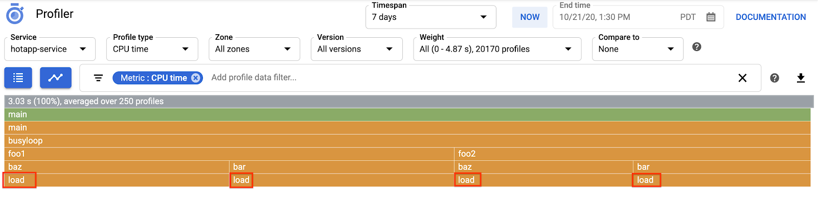Expand the Profile type CPU time dropdown
818x197 pixels.
[152, 49]
